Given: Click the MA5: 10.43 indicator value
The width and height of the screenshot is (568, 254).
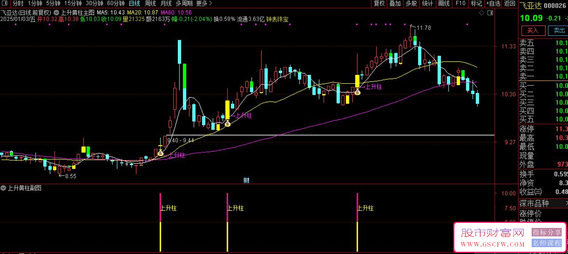Looking at the screenshot, I should 111,12.
